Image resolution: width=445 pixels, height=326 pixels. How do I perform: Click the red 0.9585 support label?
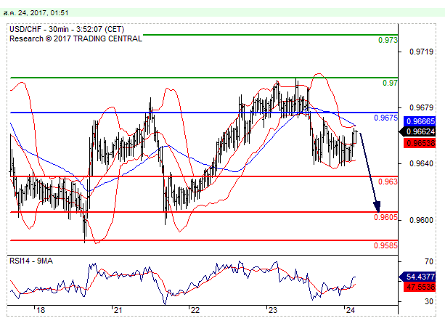coord(385,245)
